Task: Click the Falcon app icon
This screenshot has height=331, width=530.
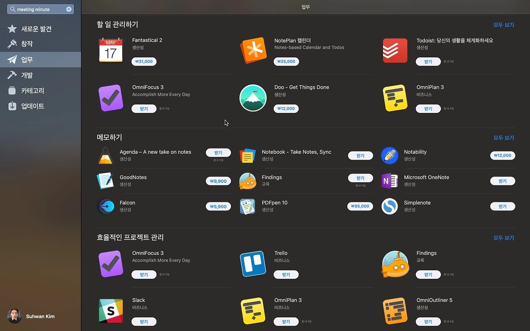Action: pyautogui.click(x=105, y=206)
